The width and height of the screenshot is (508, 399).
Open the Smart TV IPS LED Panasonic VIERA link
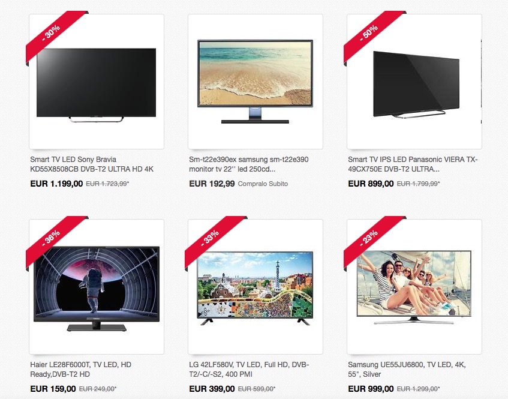pos(413,164)
